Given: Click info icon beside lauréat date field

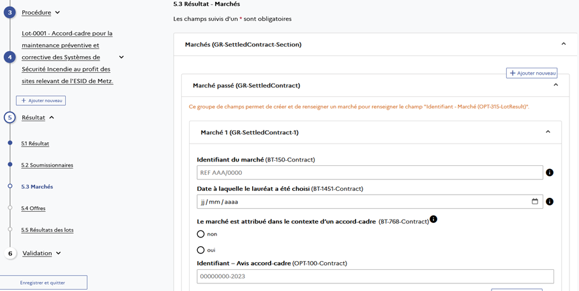Looking at the screenshot, I should pos(550,202).
